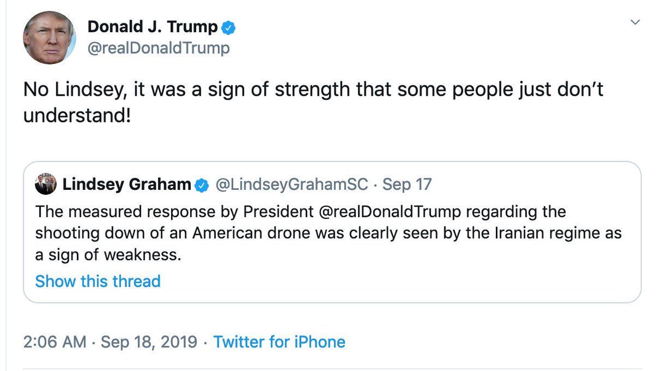
Task: Click the Sep 17 quoted tweet date
Action: (407, 185)
